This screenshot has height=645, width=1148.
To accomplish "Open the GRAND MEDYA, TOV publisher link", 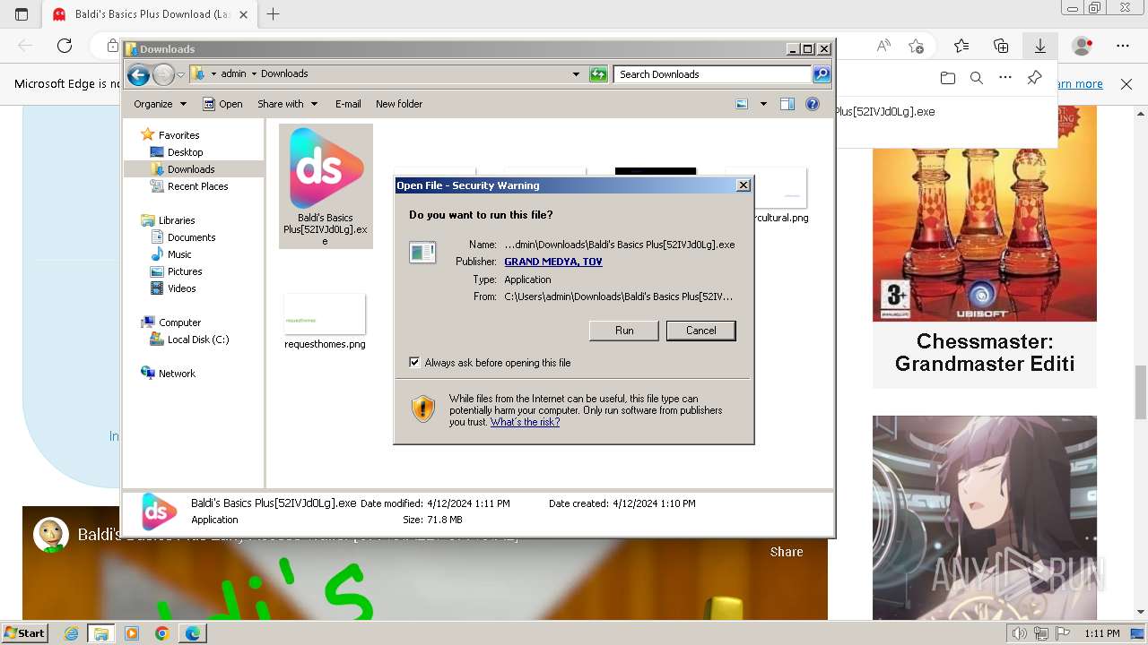I will (553, 262).
